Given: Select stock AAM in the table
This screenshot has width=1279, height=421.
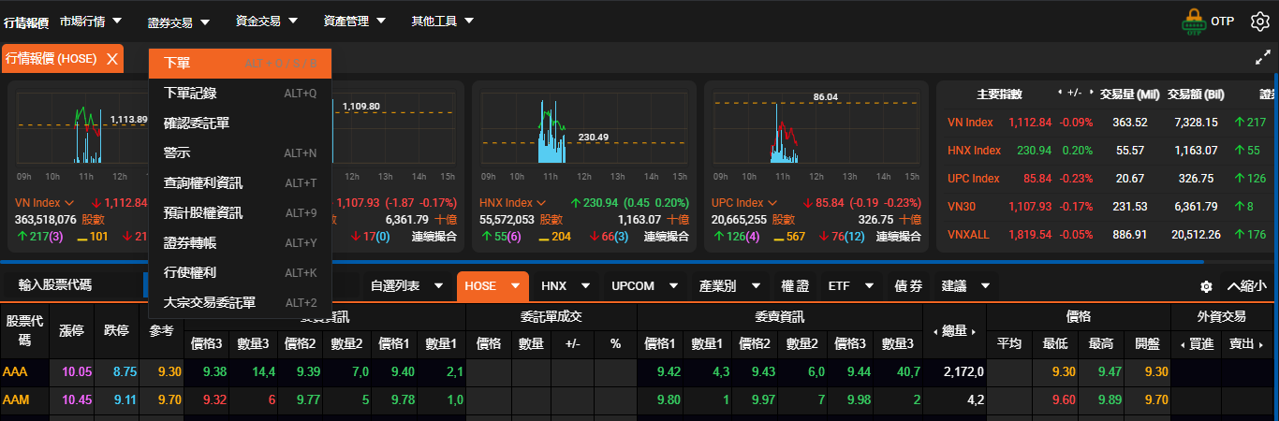Looking at the screenshot, I should 15,399.
